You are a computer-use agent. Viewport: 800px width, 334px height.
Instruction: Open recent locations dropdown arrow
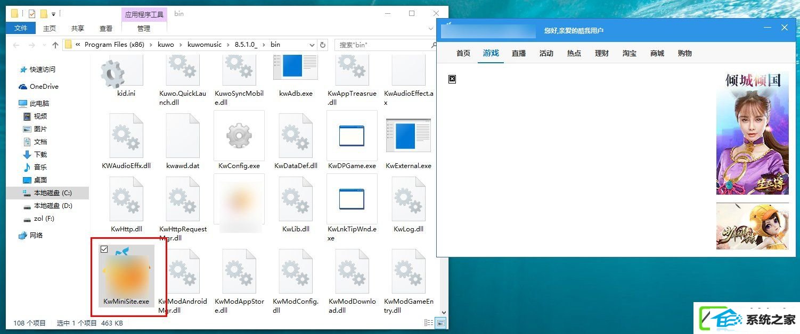[x=44, y=45]
